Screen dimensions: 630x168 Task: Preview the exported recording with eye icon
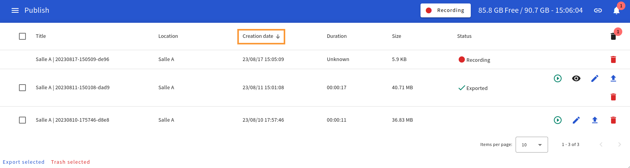(x=576, y=78)
